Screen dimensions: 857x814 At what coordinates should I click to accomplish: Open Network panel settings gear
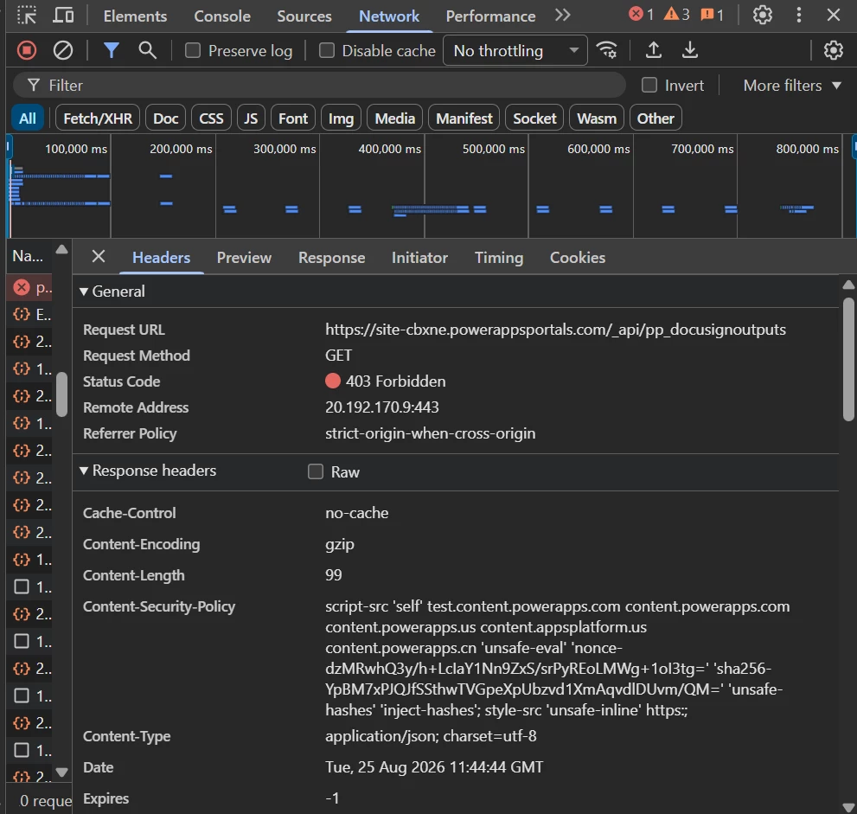(x=833, y=50)
